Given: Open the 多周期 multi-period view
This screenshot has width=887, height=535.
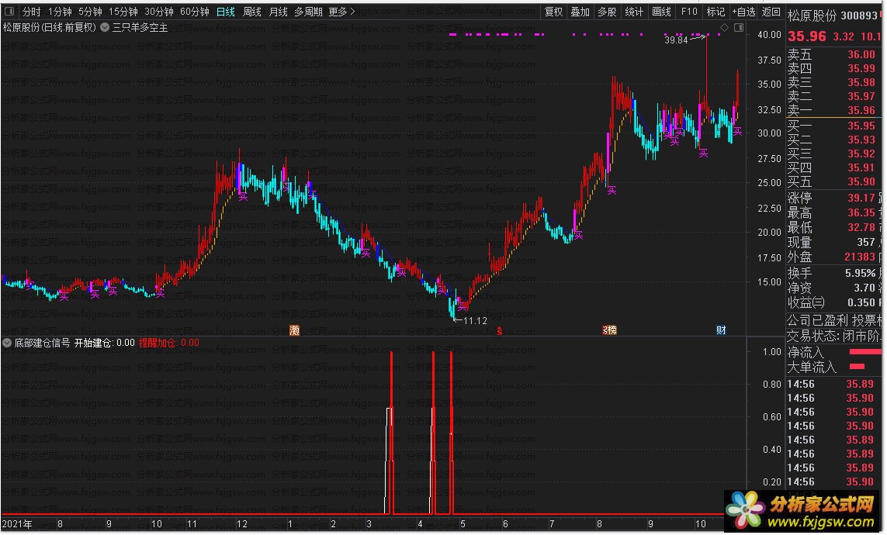Looking at the screenshot, I should tap(308, 12).
